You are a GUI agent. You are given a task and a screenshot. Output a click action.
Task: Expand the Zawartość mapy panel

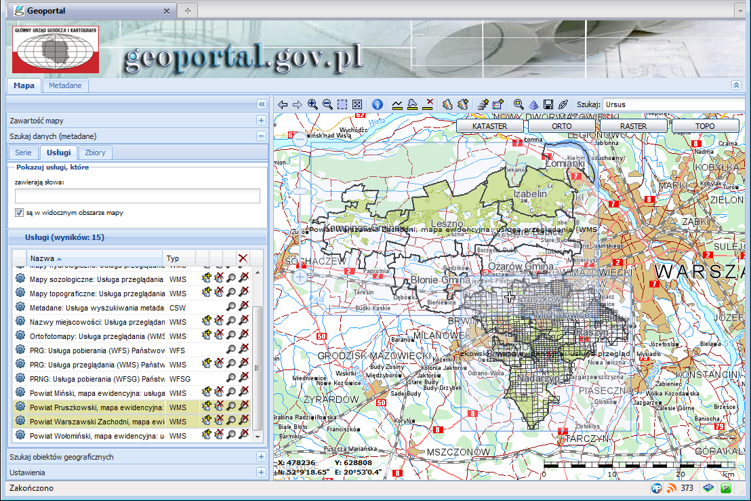click(261, 121)
